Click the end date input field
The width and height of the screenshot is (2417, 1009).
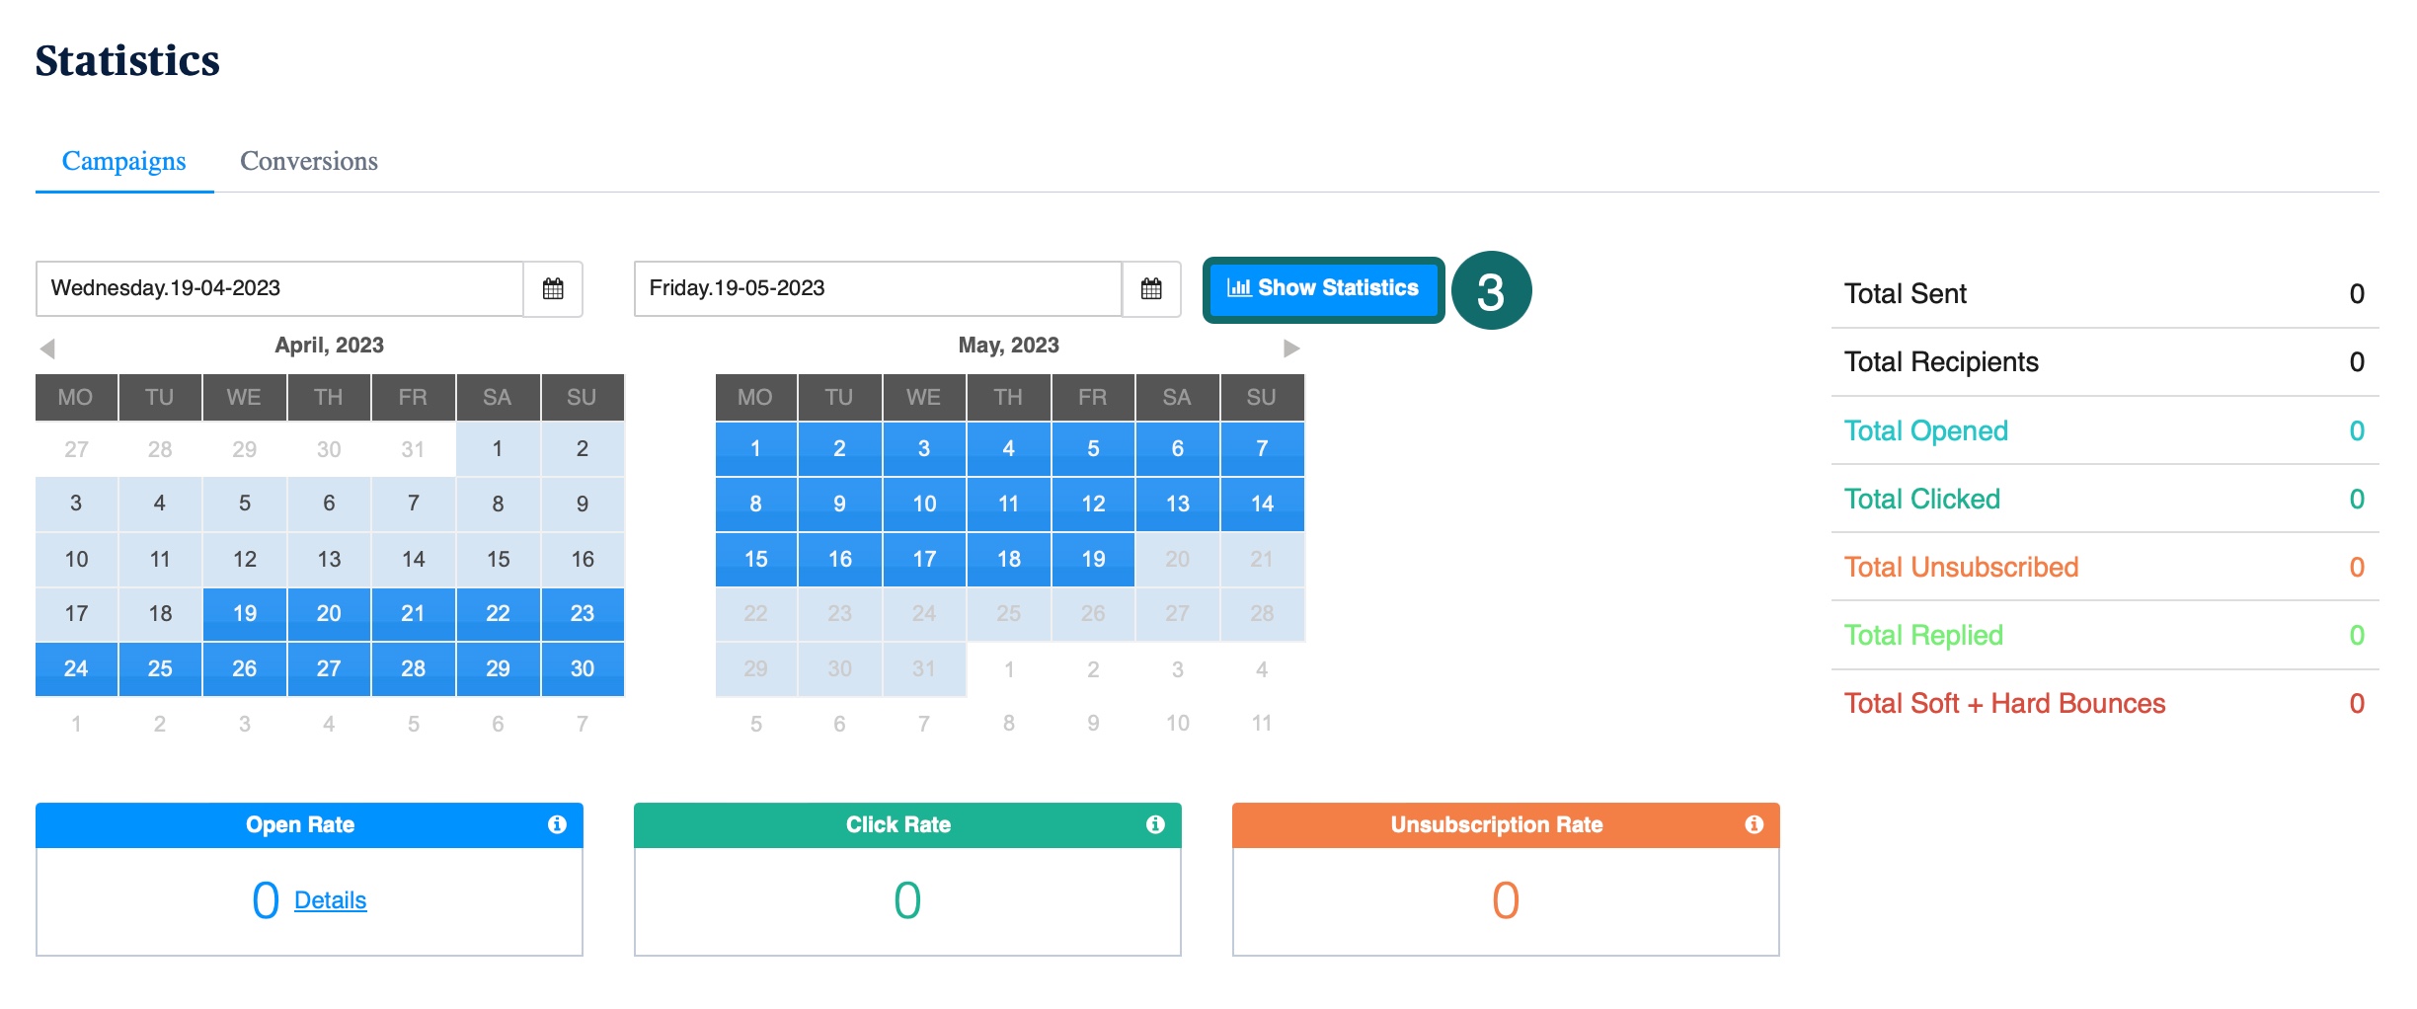[x=877, y=289]
